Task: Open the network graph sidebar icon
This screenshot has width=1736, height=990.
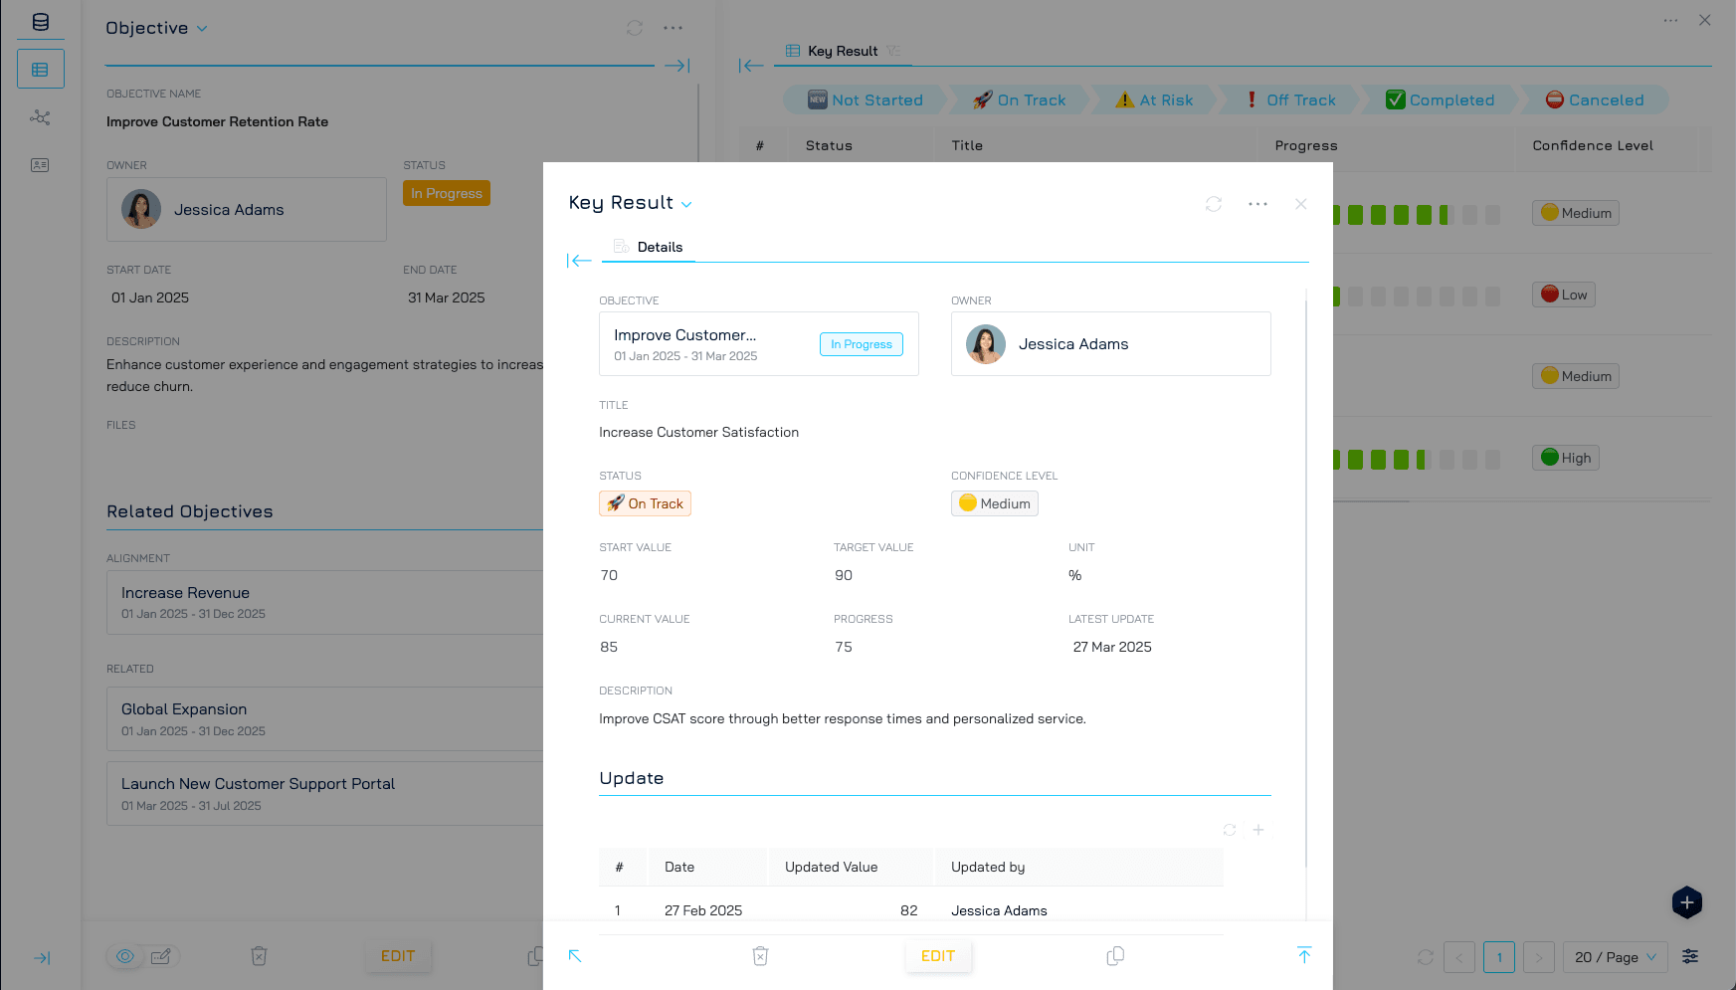Action: tap(40, 117)
